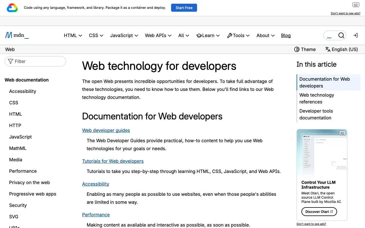Click the Start Free ad button
Screen dimensions: 365x228
[x=184, y=8]
